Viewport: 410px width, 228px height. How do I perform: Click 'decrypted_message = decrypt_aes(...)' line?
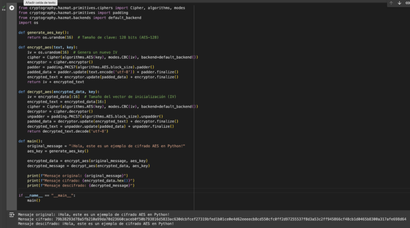[x=88, y=166]
